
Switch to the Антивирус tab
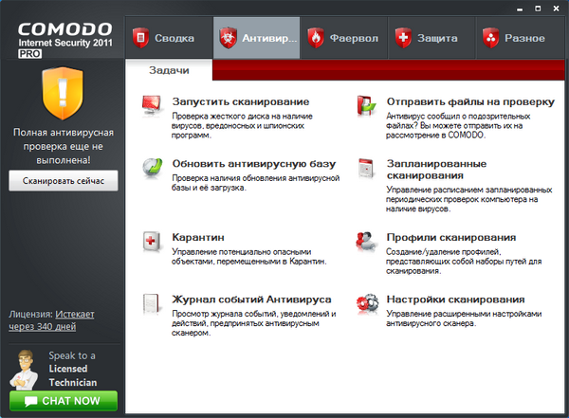point(257,38)
